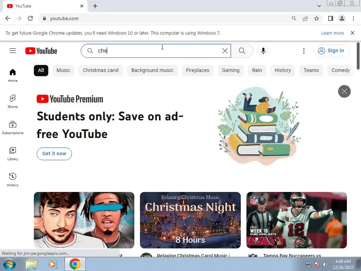The height and width of the screenshot is (271, 361).
Task: Start voice search with the microphone
Action: [x=263, y=51]
